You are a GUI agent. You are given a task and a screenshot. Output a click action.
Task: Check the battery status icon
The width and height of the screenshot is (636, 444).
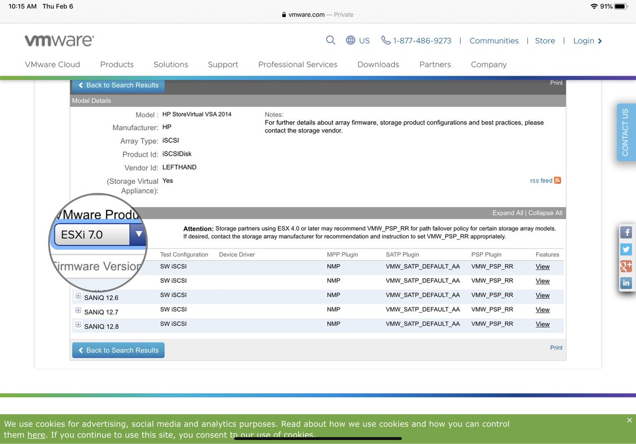pyautogui.click(x=622, y=6)
